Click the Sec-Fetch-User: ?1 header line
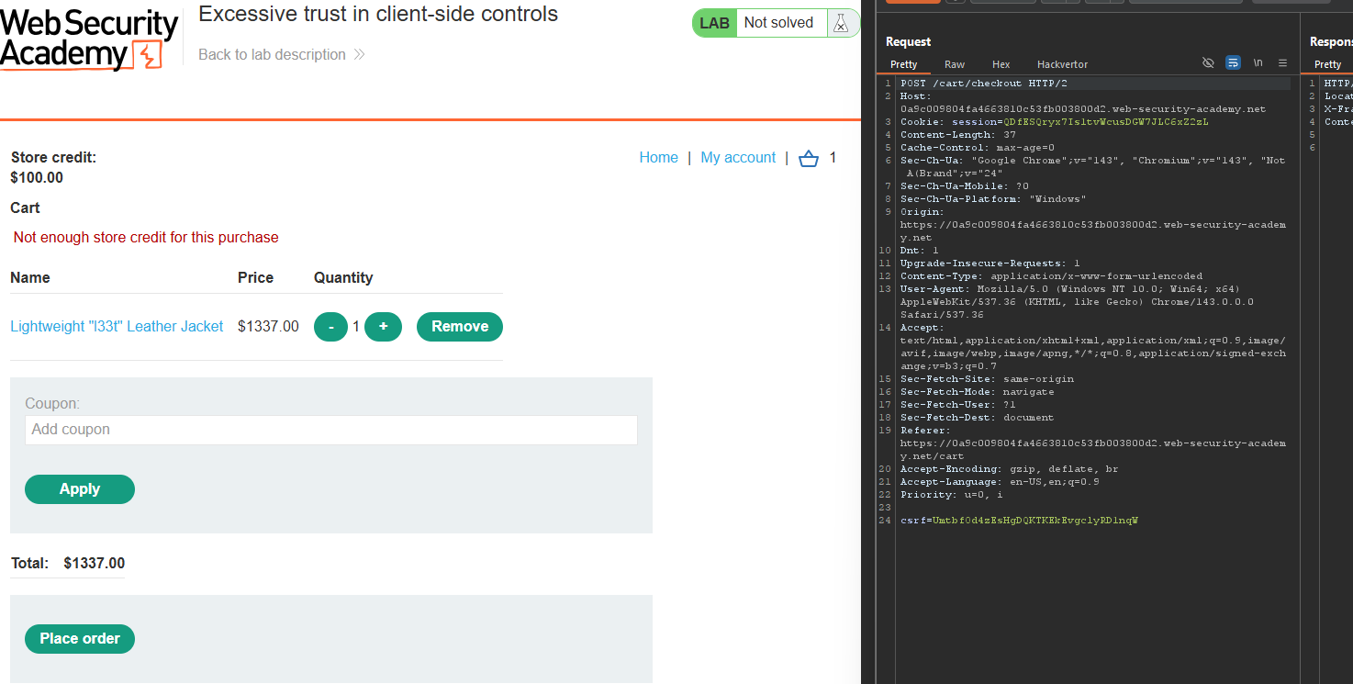Viewport: 1353px width, 684px height. (958, 405)
